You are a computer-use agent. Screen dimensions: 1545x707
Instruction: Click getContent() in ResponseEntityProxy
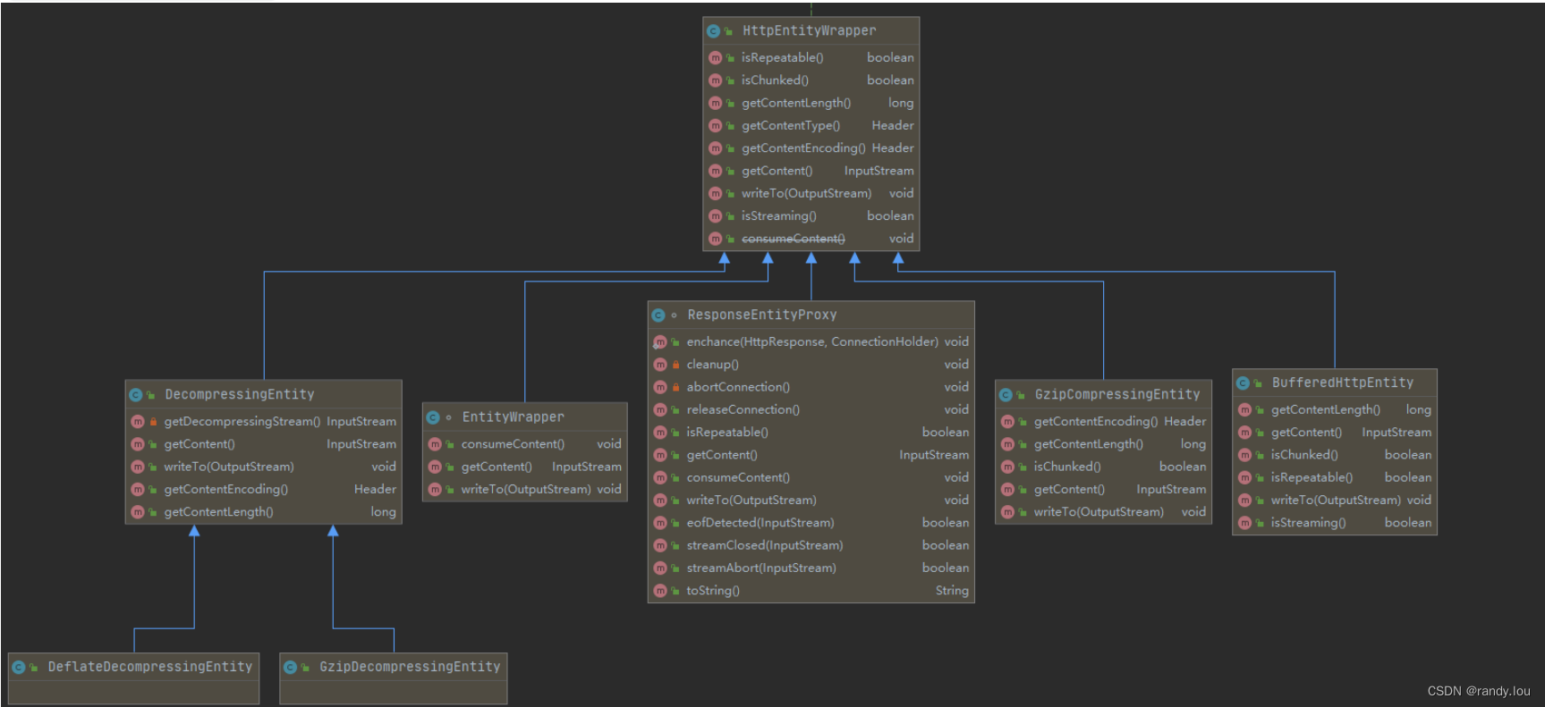coord(722,455)
